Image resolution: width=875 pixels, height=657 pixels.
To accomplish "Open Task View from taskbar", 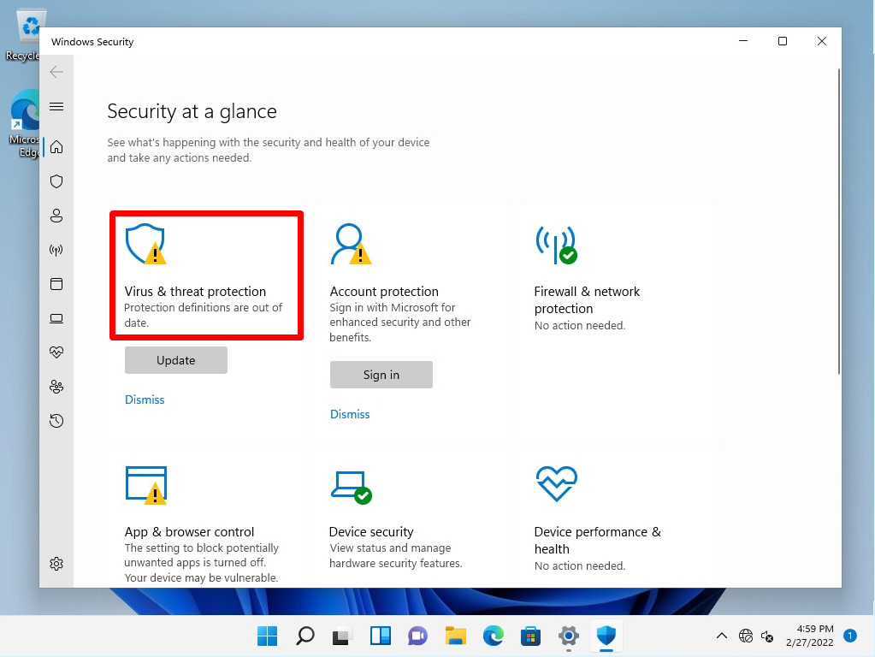I will (x=342, y=636).
